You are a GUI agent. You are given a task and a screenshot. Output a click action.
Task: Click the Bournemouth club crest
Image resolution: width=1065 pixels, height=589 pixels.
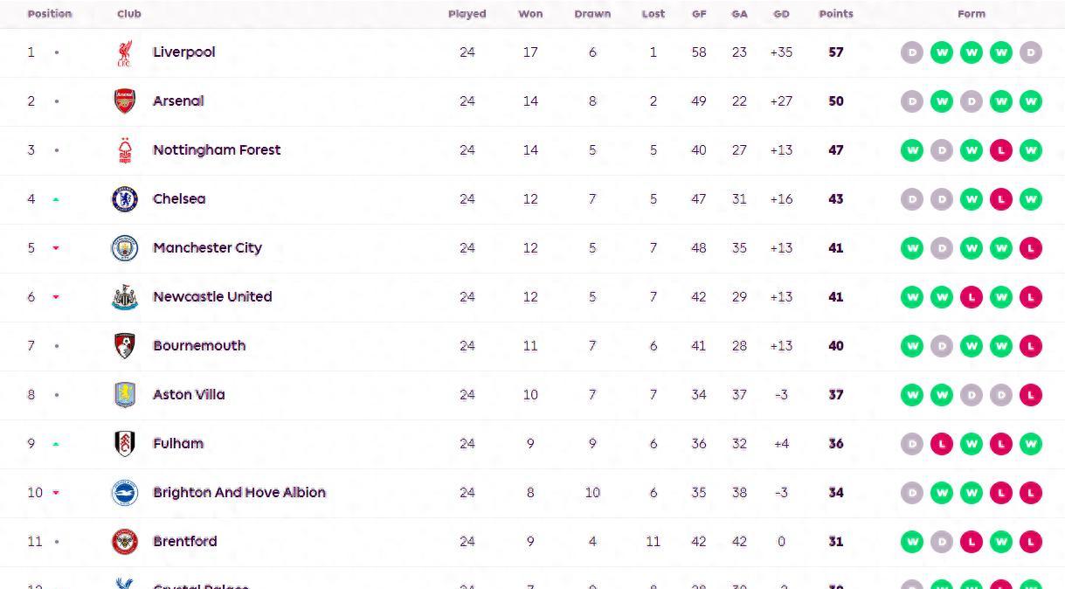click(x=125, y=346)
